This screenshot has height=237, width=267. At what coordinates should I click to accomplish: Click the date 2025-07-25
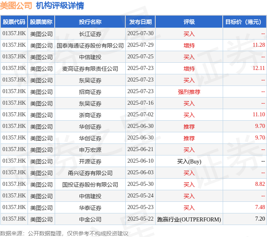coord(140,57)
